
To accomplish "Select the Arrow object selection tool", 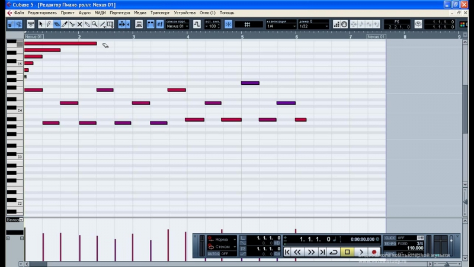I will pos(41,24).
